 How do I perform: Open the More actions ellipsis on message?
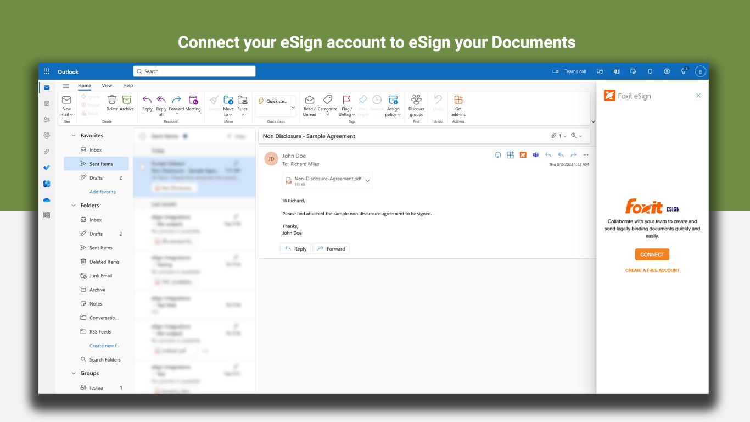(x=586, y=155)
